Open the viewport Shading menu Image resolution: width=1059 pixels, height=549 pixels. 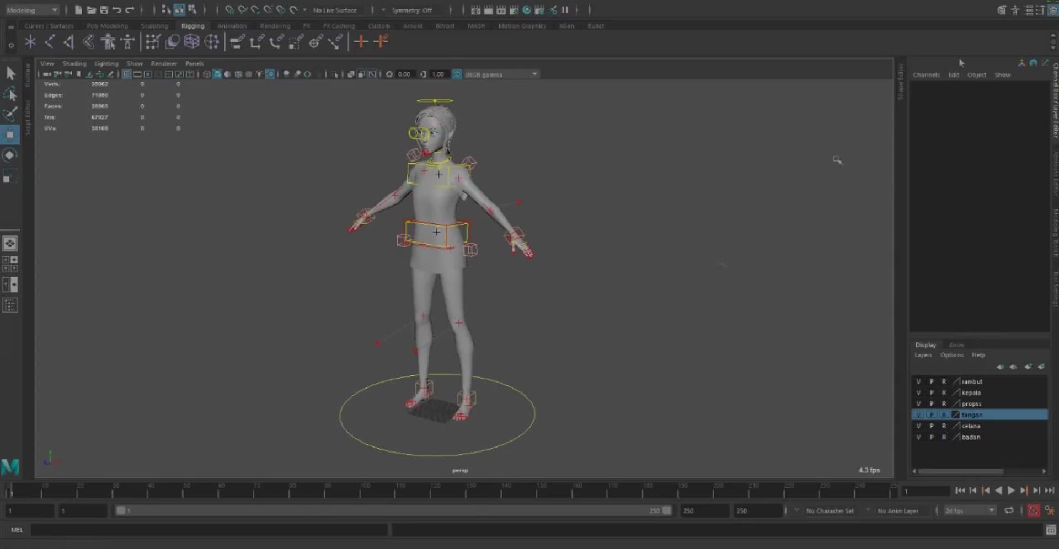(x=74, y=63)
